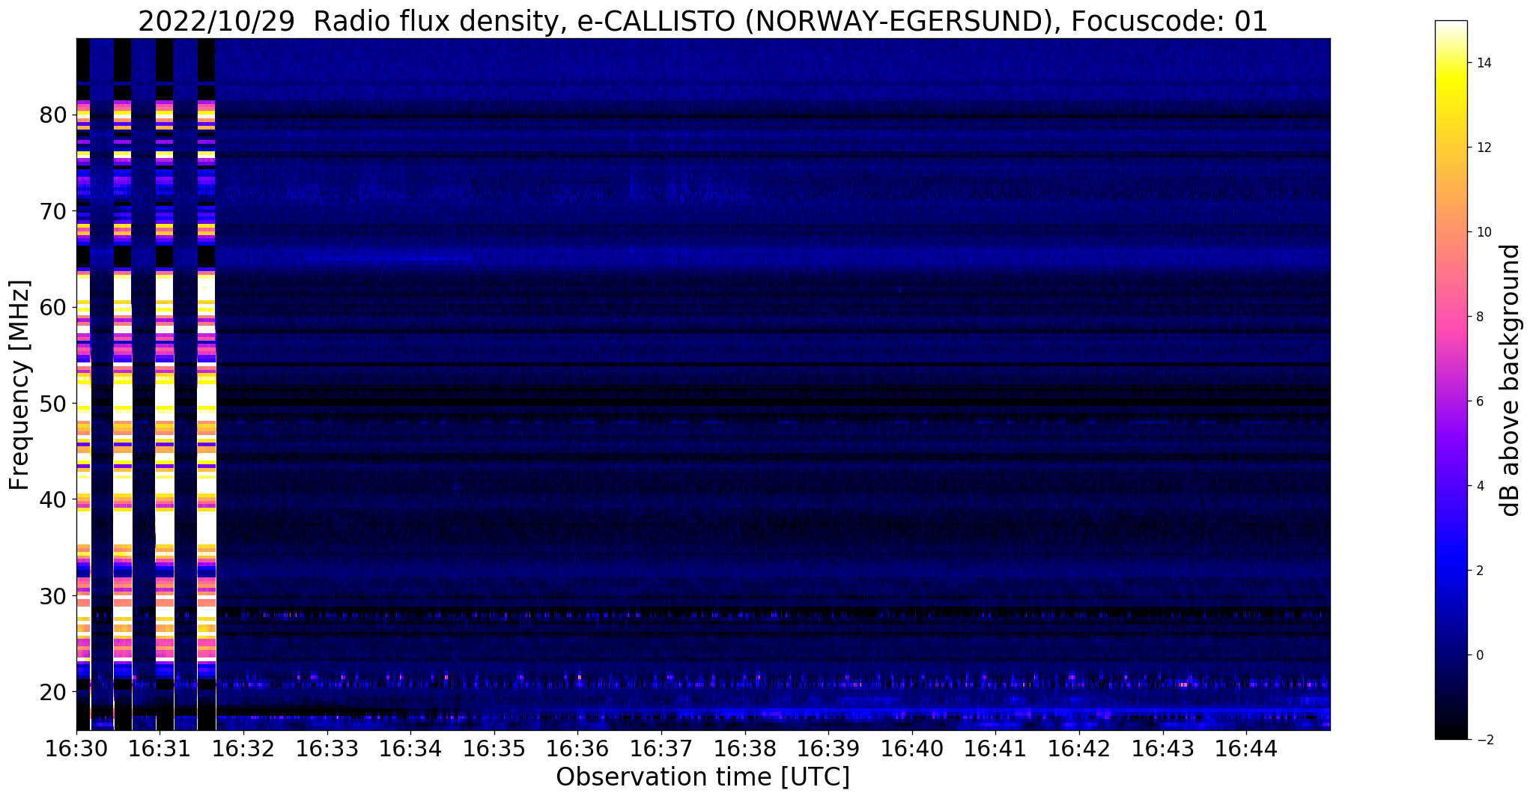Screen dimensions: 1533x799
Task: Click the 16:42 time tick label
Action: (x=1079, y=748)
